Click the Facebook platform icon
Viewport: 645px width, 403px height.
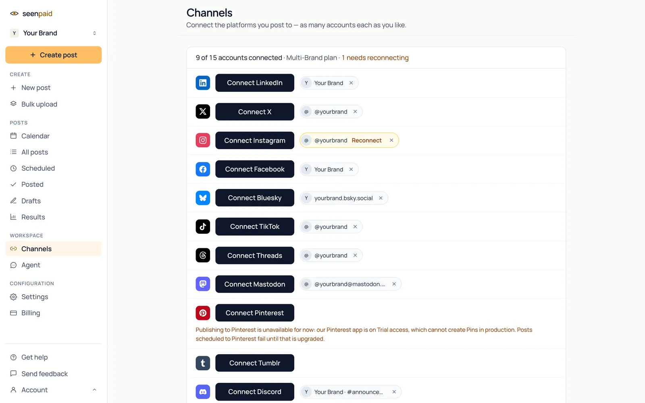pos(203,169)
